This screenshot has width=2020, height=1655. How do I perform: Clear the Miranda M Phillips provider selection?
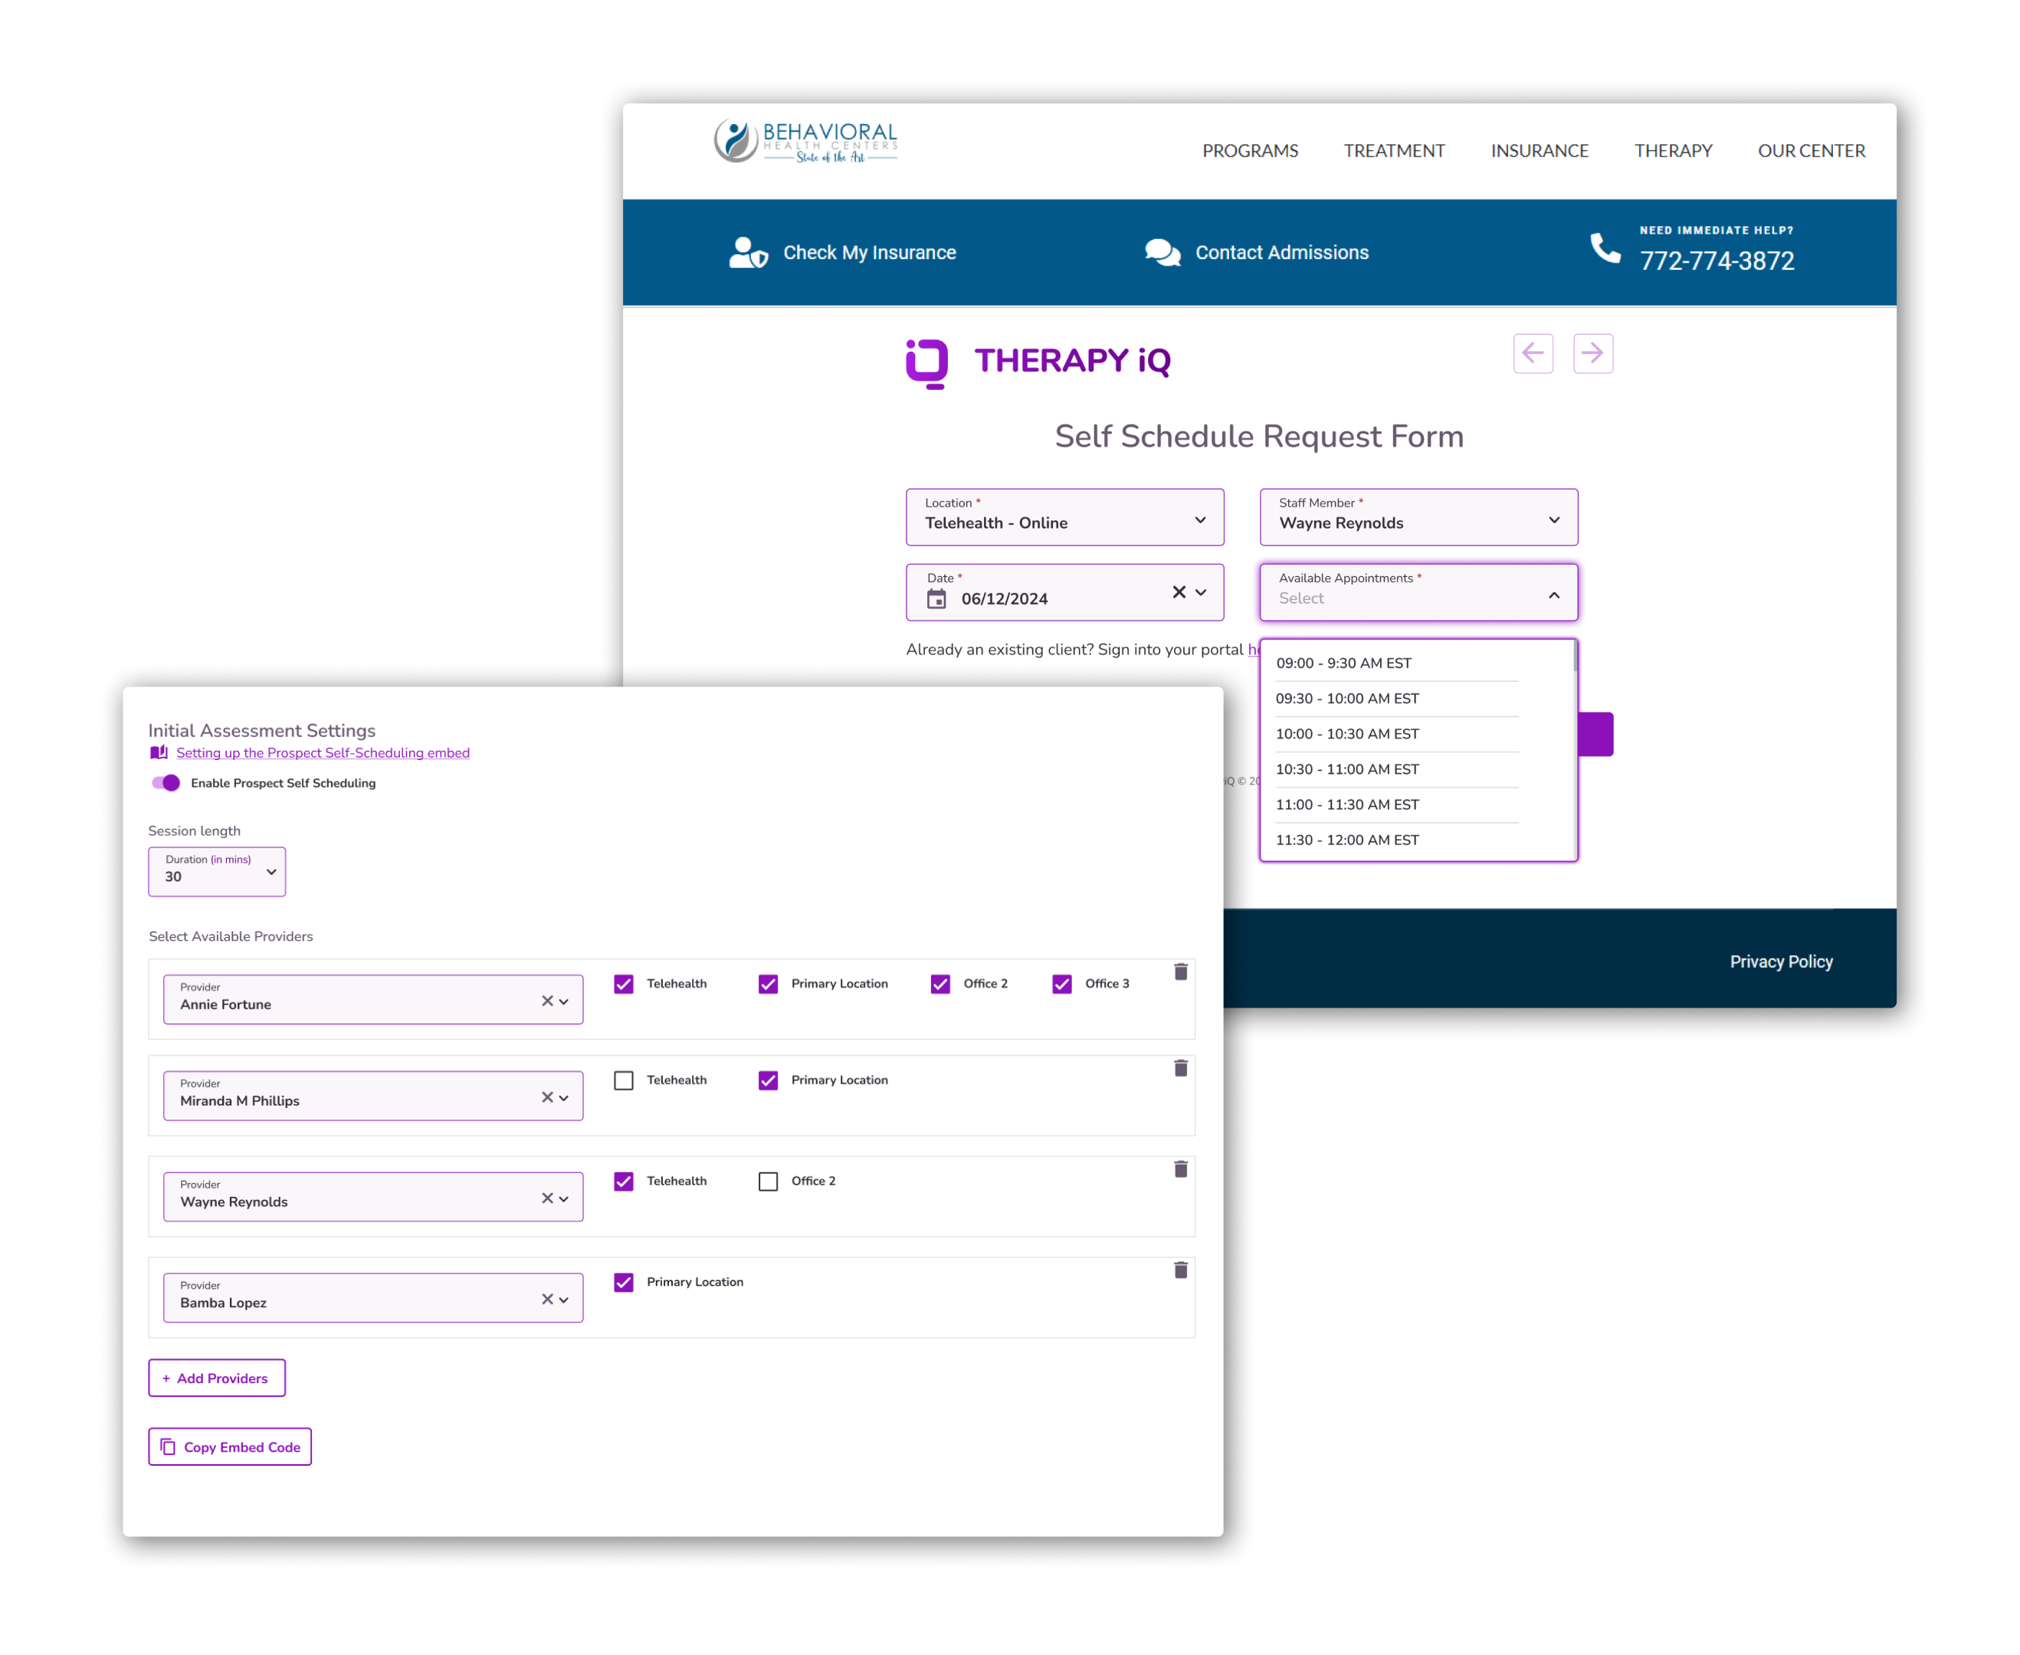547,1097
